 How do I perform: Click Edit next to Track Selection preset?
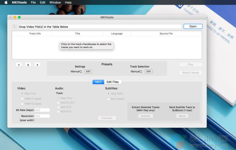pyautogui.click(x=149, y=71)
